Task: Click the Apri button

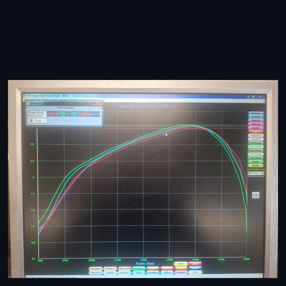Action: [x=139, y=272]
